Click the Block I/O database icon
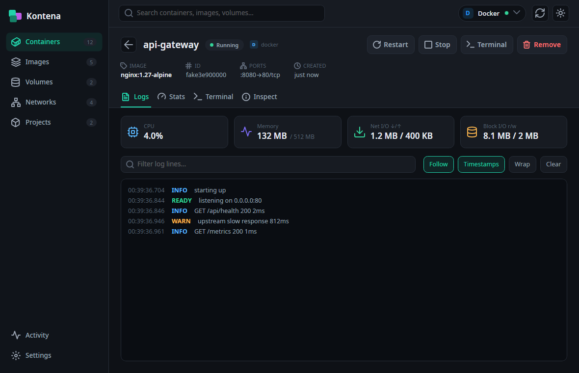This screenshot has height=373, width=579. point(472,132)
